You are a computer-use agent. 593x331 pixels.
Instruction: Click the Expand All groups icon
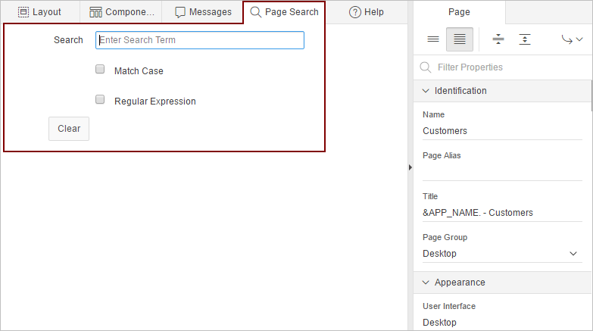(525, 39)
